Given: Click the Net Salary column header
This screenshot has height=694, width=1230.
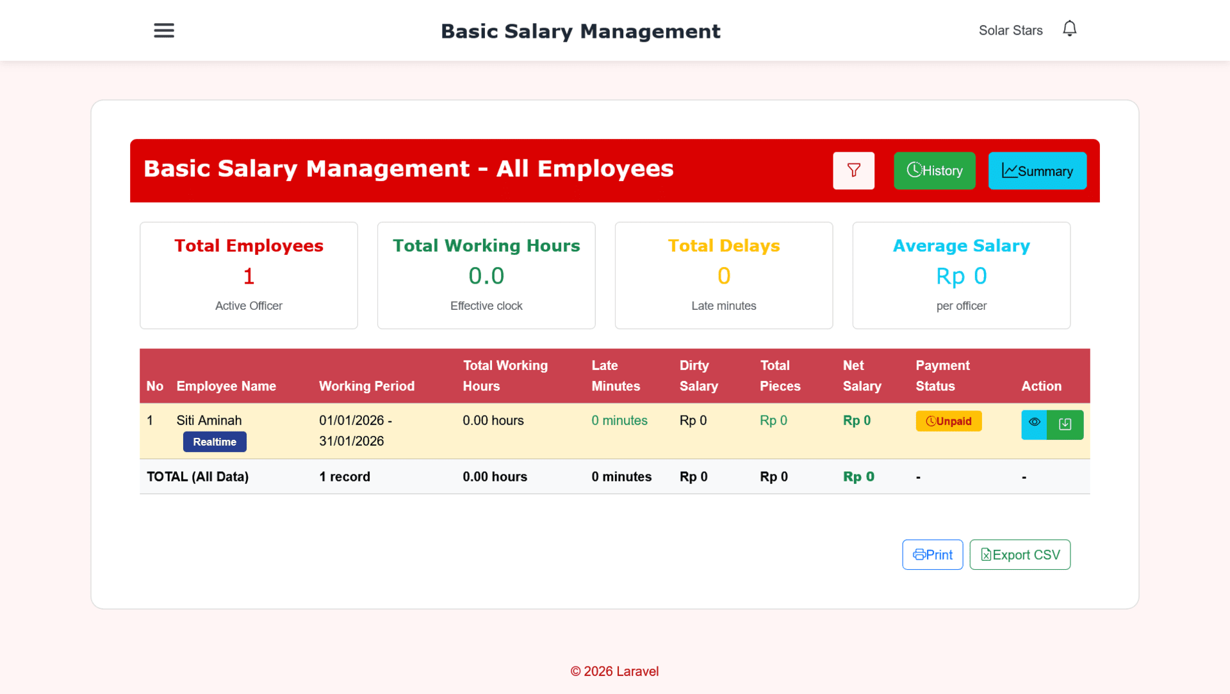Looking at the screenshot, I should coord(862,376).
